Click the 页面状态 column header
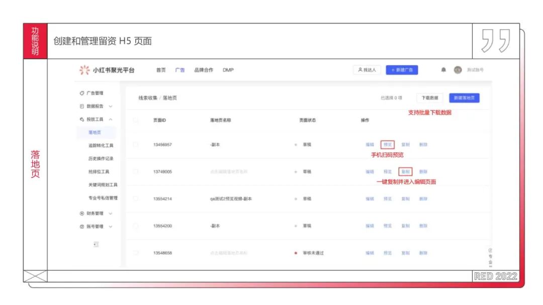The height and width of the screenshot is (305, 543). point(308,120)
